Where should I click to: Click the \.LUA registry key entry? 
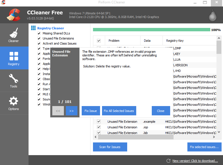(x=177, y=60)
